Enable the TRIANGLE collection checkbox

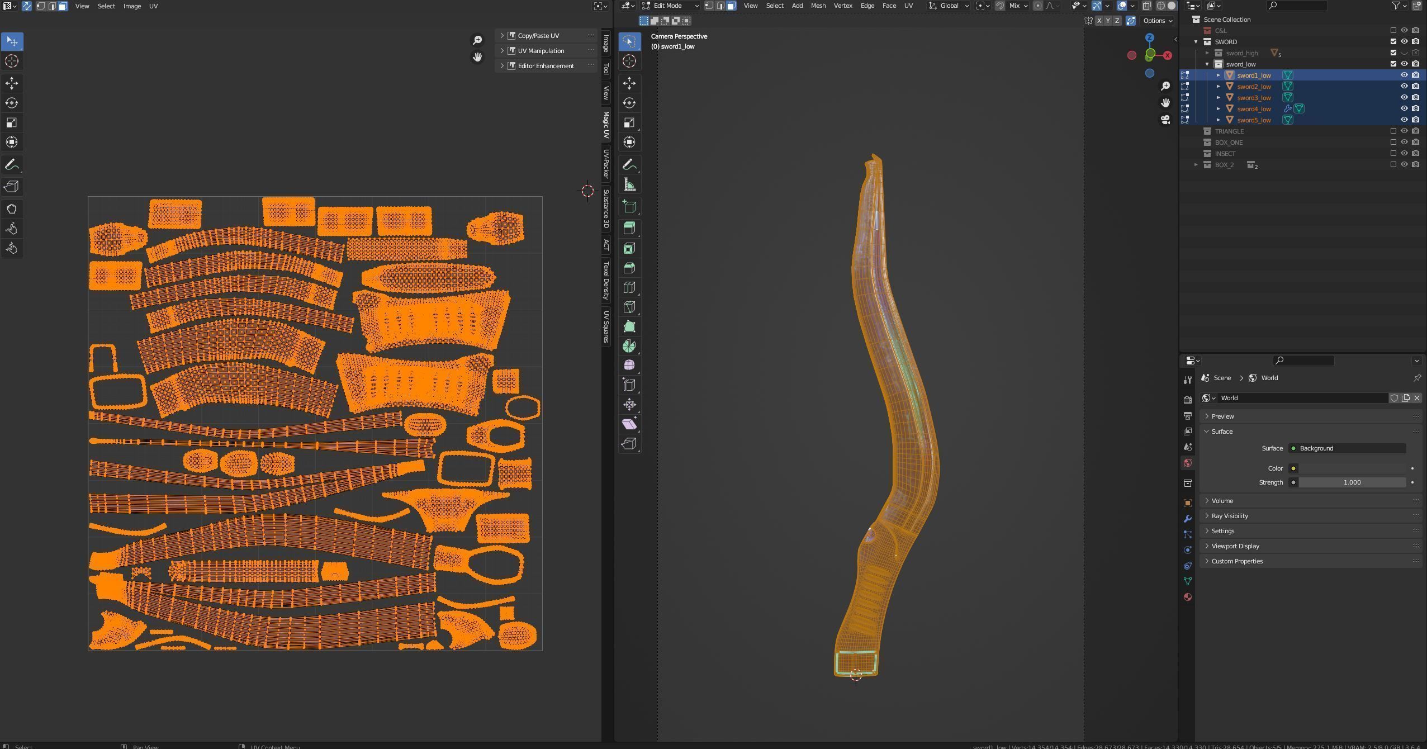[x=1393, y=131]
